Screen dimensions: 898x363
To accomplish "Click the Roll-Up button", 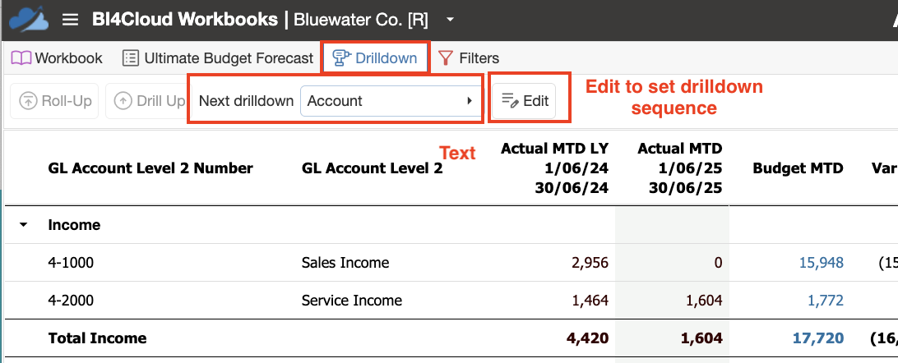I will click(55, 101).
